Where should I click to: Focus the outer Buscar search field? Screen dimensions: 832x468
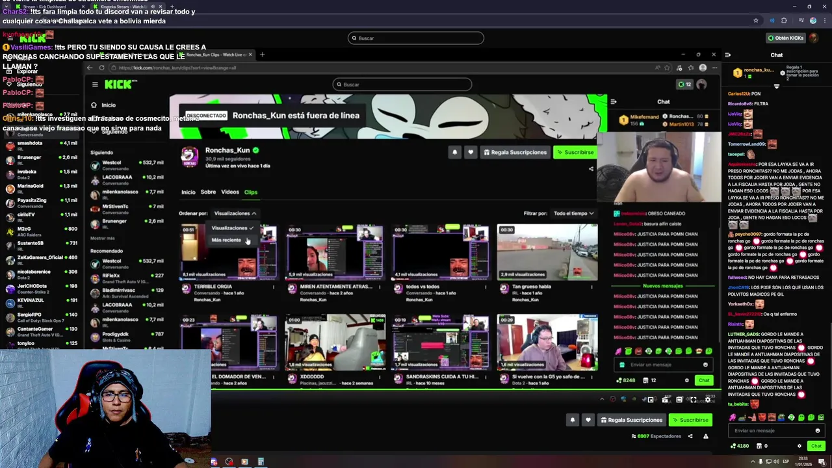[416, 38]
